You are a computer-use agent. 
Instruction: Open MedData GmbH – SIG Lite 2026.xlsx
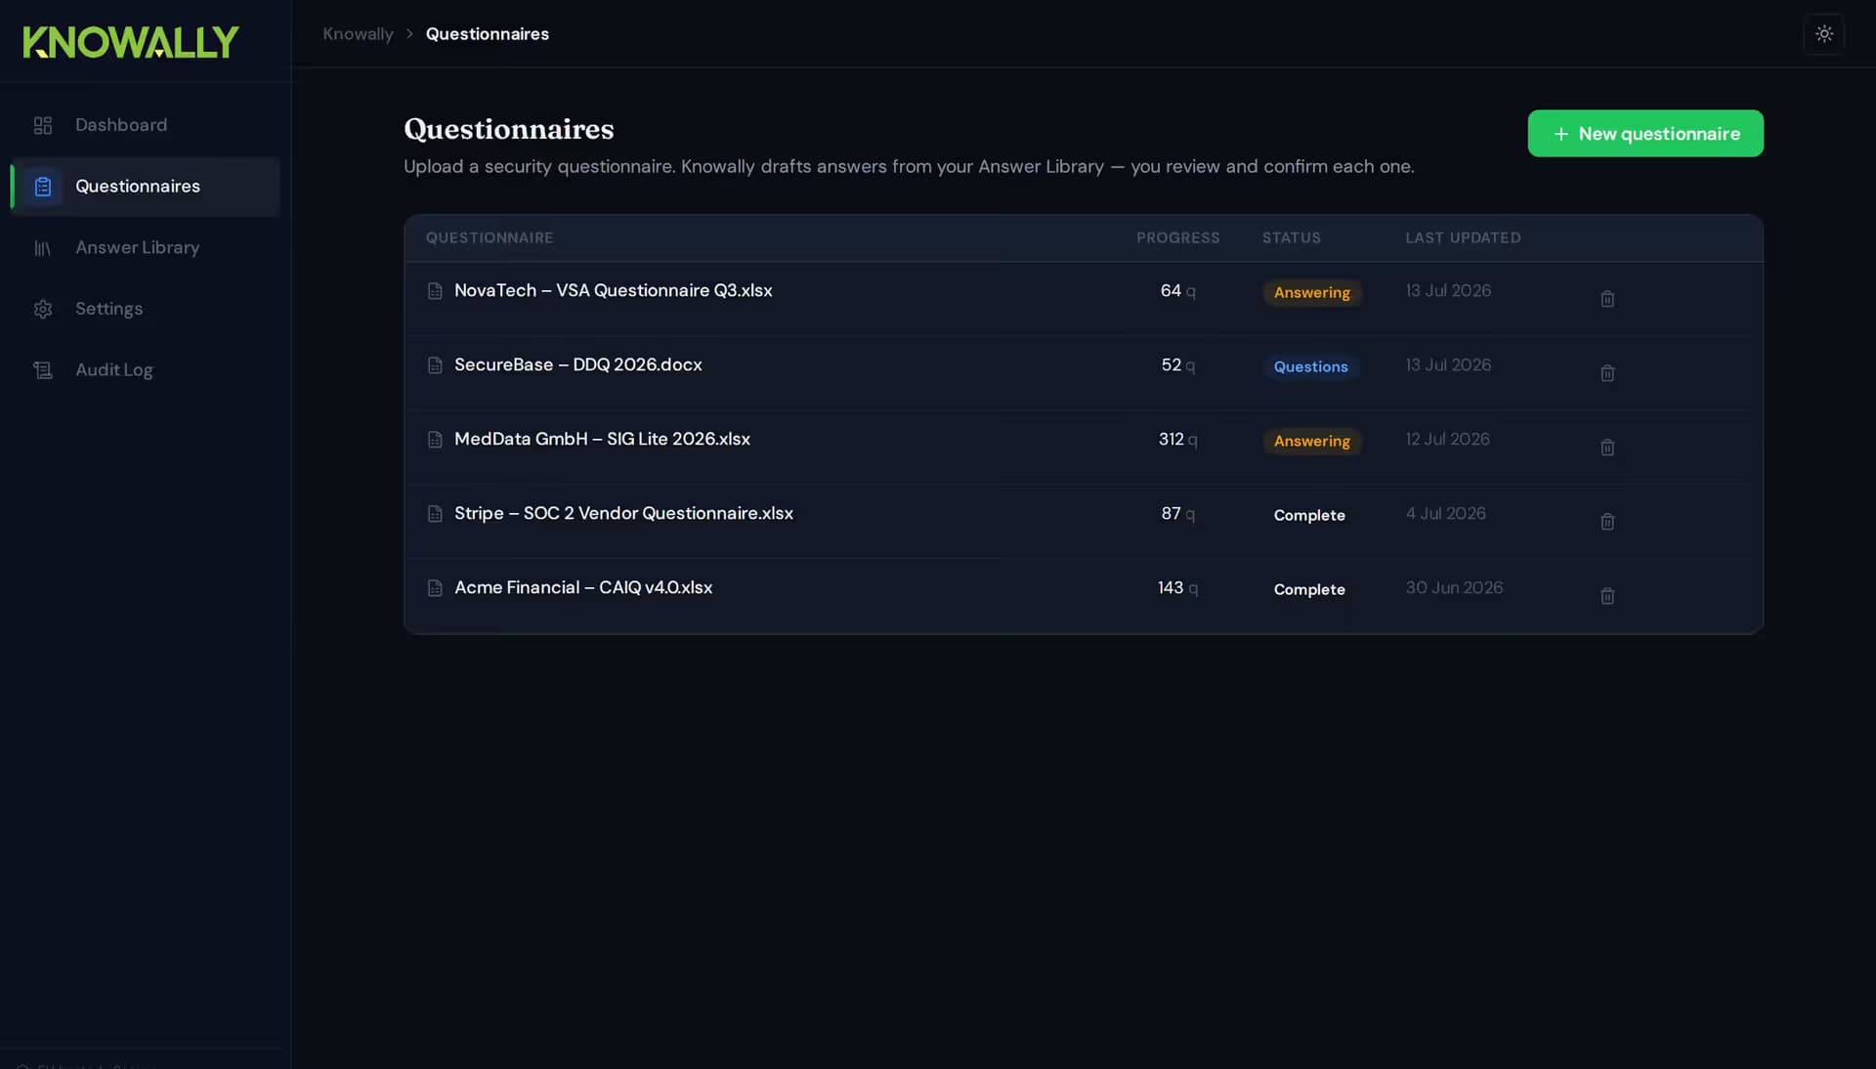(x=602, y=440)
